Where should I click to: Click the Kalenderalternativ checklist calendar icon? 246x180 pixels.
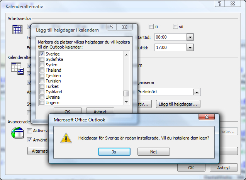point(17,69)
